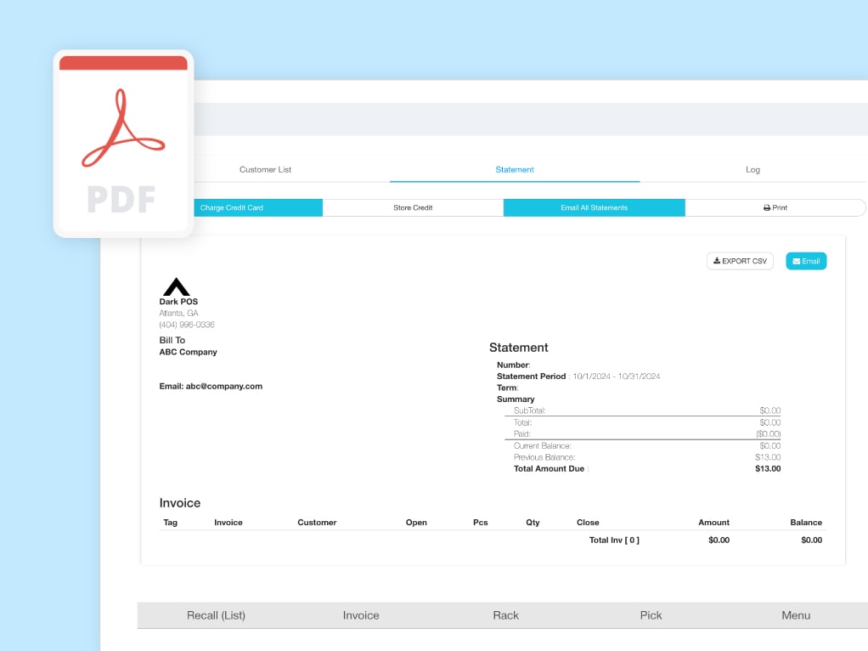Viewport: 868px width, 651px height.
Task: Select the Statement tab
Action: [x=514, y=169]
